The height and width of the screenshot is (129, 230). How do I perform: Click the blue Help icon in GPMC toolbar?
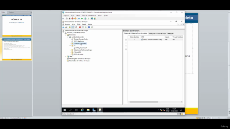click(89, 27)
